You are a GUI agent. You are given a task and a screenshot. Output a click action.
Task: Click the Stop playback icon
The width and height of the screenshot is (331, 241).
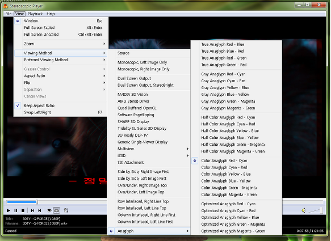pos(23,210)
